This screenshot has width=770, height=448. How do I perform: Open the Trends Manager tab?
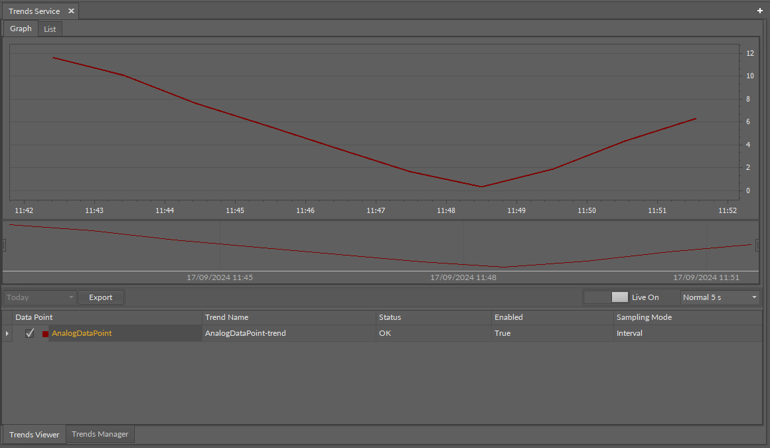pos(100,434)
